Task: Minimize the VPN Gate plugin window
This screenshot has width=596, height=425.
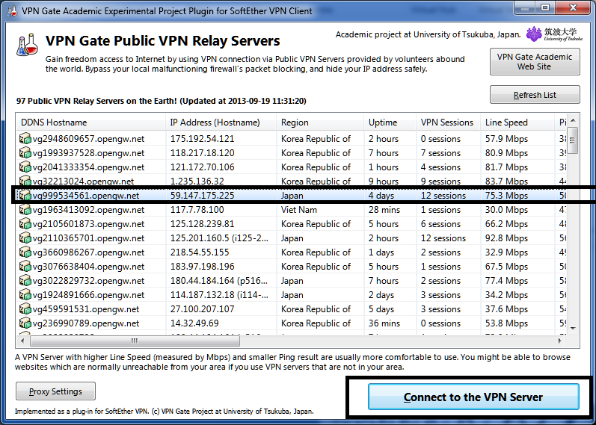Action: pyautogui.click(x=525, y=7)
